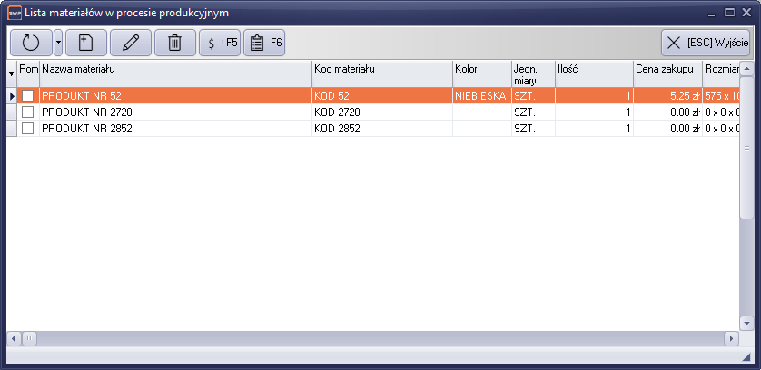Sort by the Nazwa materiału column header

[173, 69]
